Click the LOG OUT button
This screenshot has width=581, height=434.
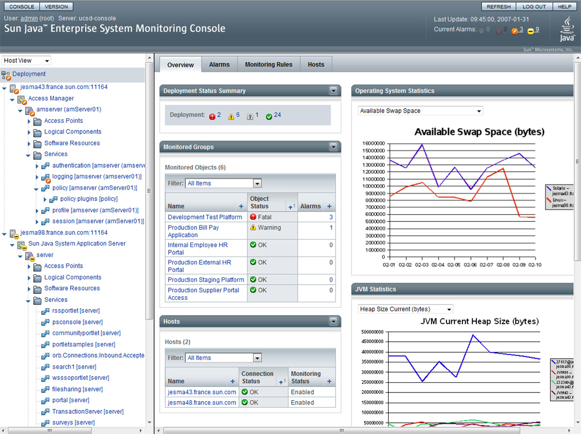pos(534,7)
